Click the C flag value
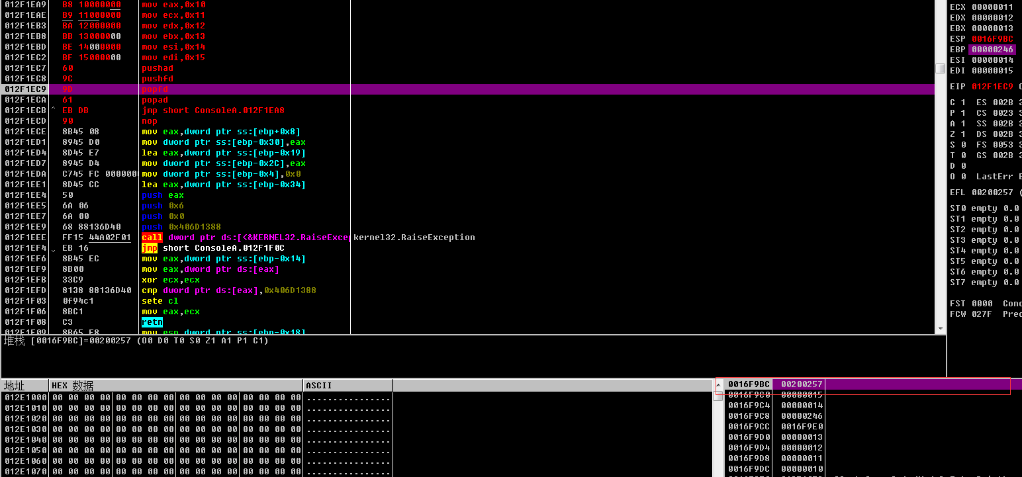This screenshot has height=477, width=1022. pos(963,103)
